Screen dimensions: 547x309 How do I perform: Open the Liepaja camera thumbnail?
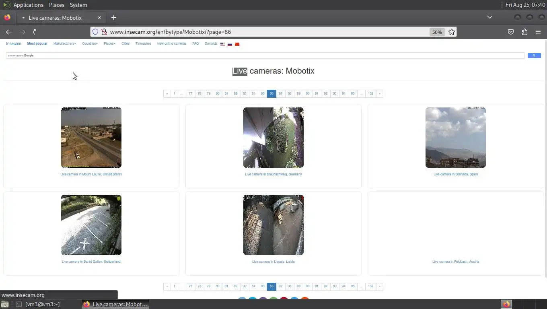pos(273,225)
